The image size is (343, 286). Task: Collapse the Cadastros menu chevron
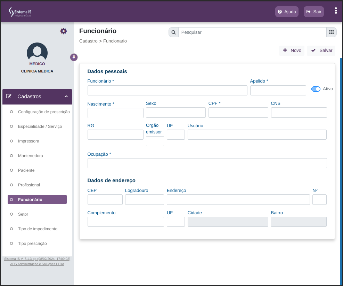[66, 96]
